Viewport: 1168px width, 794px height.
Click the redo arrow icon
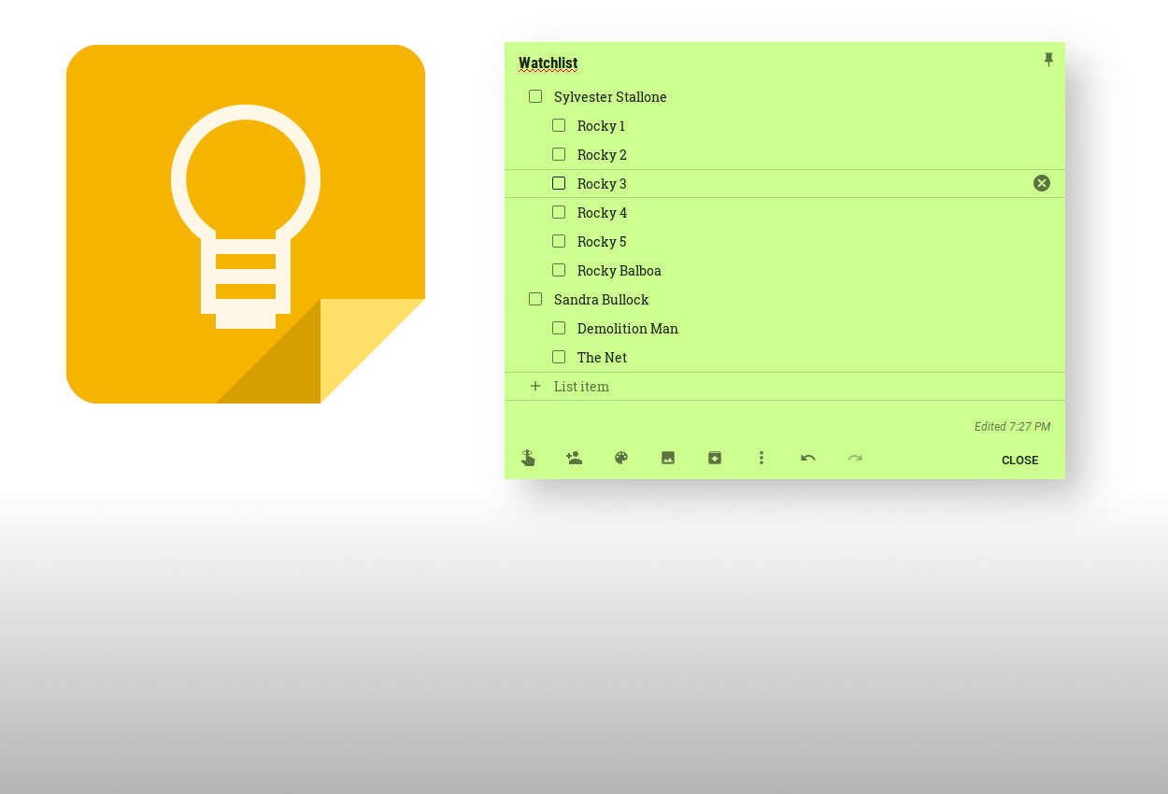coord(855,458)
